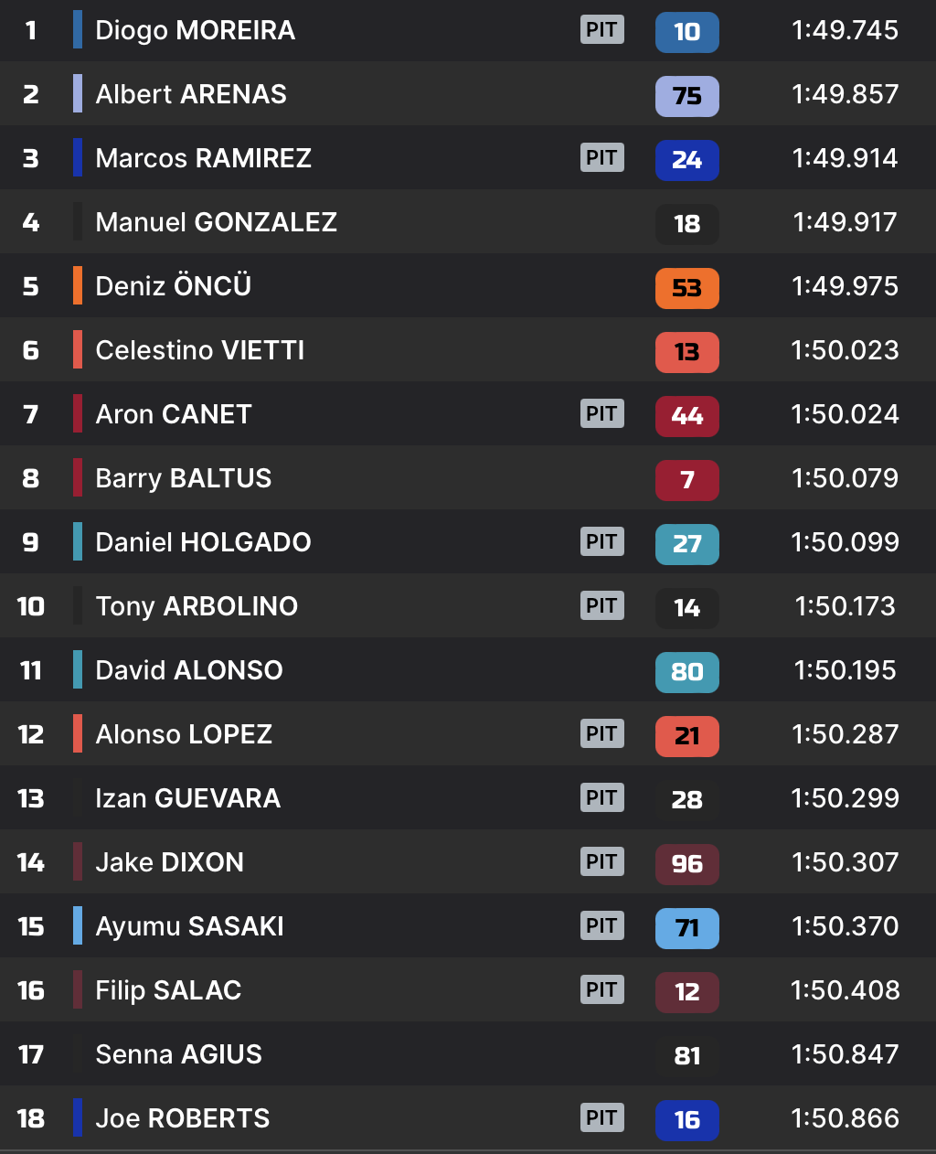
Task: Click lap time 1:50.299 for Izan Guevara
Action: click(845, 798)
